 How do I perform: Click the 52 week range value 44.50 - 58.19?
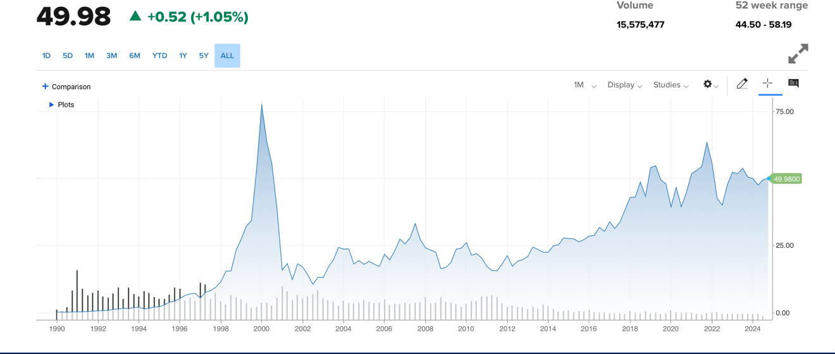(764, 25)
